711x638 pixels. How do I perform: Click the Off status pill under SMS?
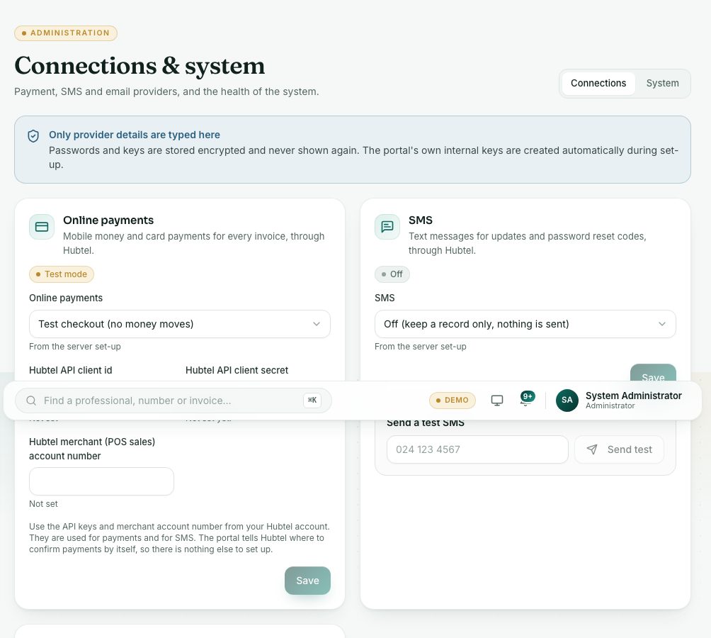click(x=392, y=274)
